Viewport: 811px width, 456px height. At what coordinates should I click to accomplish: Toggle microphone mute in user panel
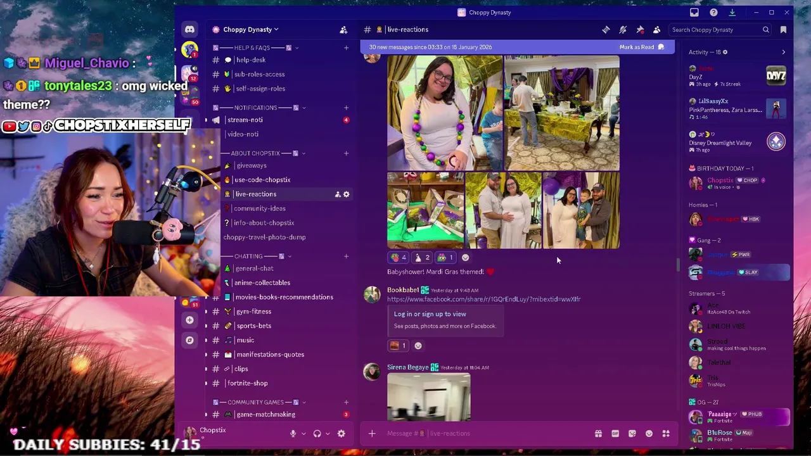click(293, 434)
